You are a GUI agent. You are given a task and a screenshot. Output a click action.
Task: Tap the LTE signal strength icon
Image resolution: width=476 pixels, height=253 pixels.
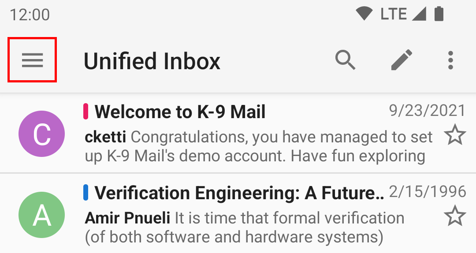(419, 14)
